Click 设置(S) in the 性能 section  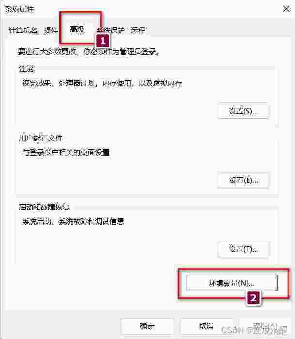pos(243,111)
